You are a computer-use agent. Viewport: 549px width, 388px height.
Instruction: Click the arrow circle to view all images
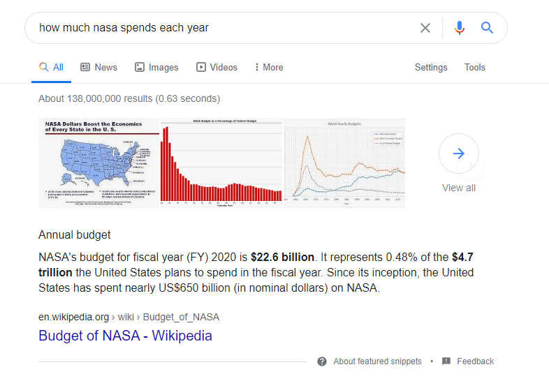pyautogui.click(x=459, y=154)
